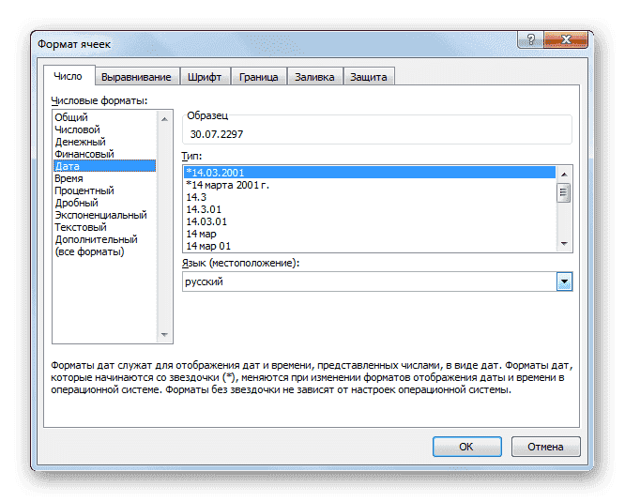Choose the Денежный format
This screenshot has height=502, width=625.
coord(104,142)
